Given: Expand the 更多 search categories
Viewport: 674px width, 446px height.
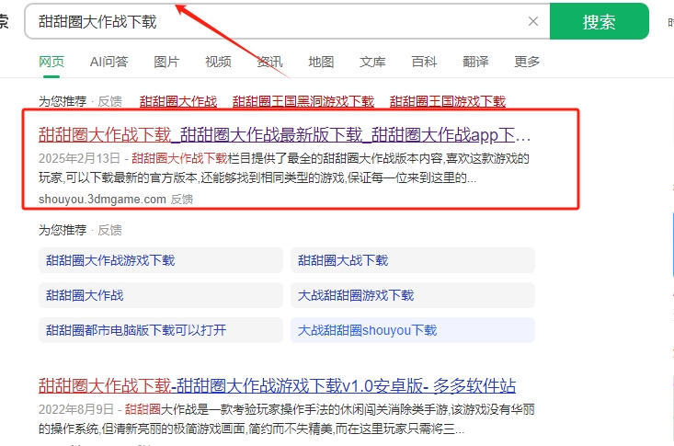Looking at the screenshot, I should coord(527,62).
